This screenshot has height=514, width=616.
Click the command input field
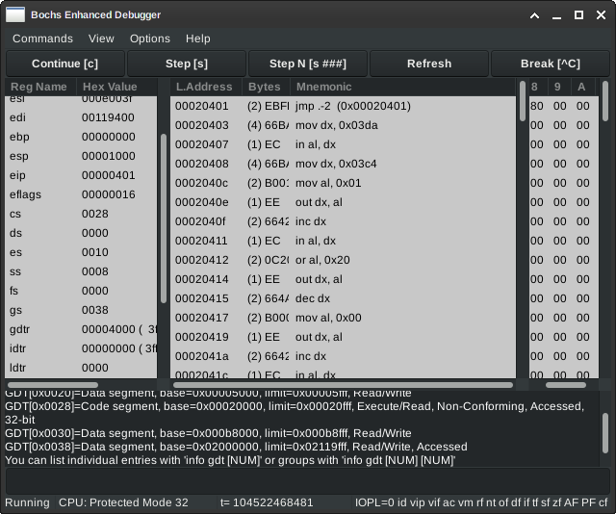pyautogui.click(x=308, y=481)
